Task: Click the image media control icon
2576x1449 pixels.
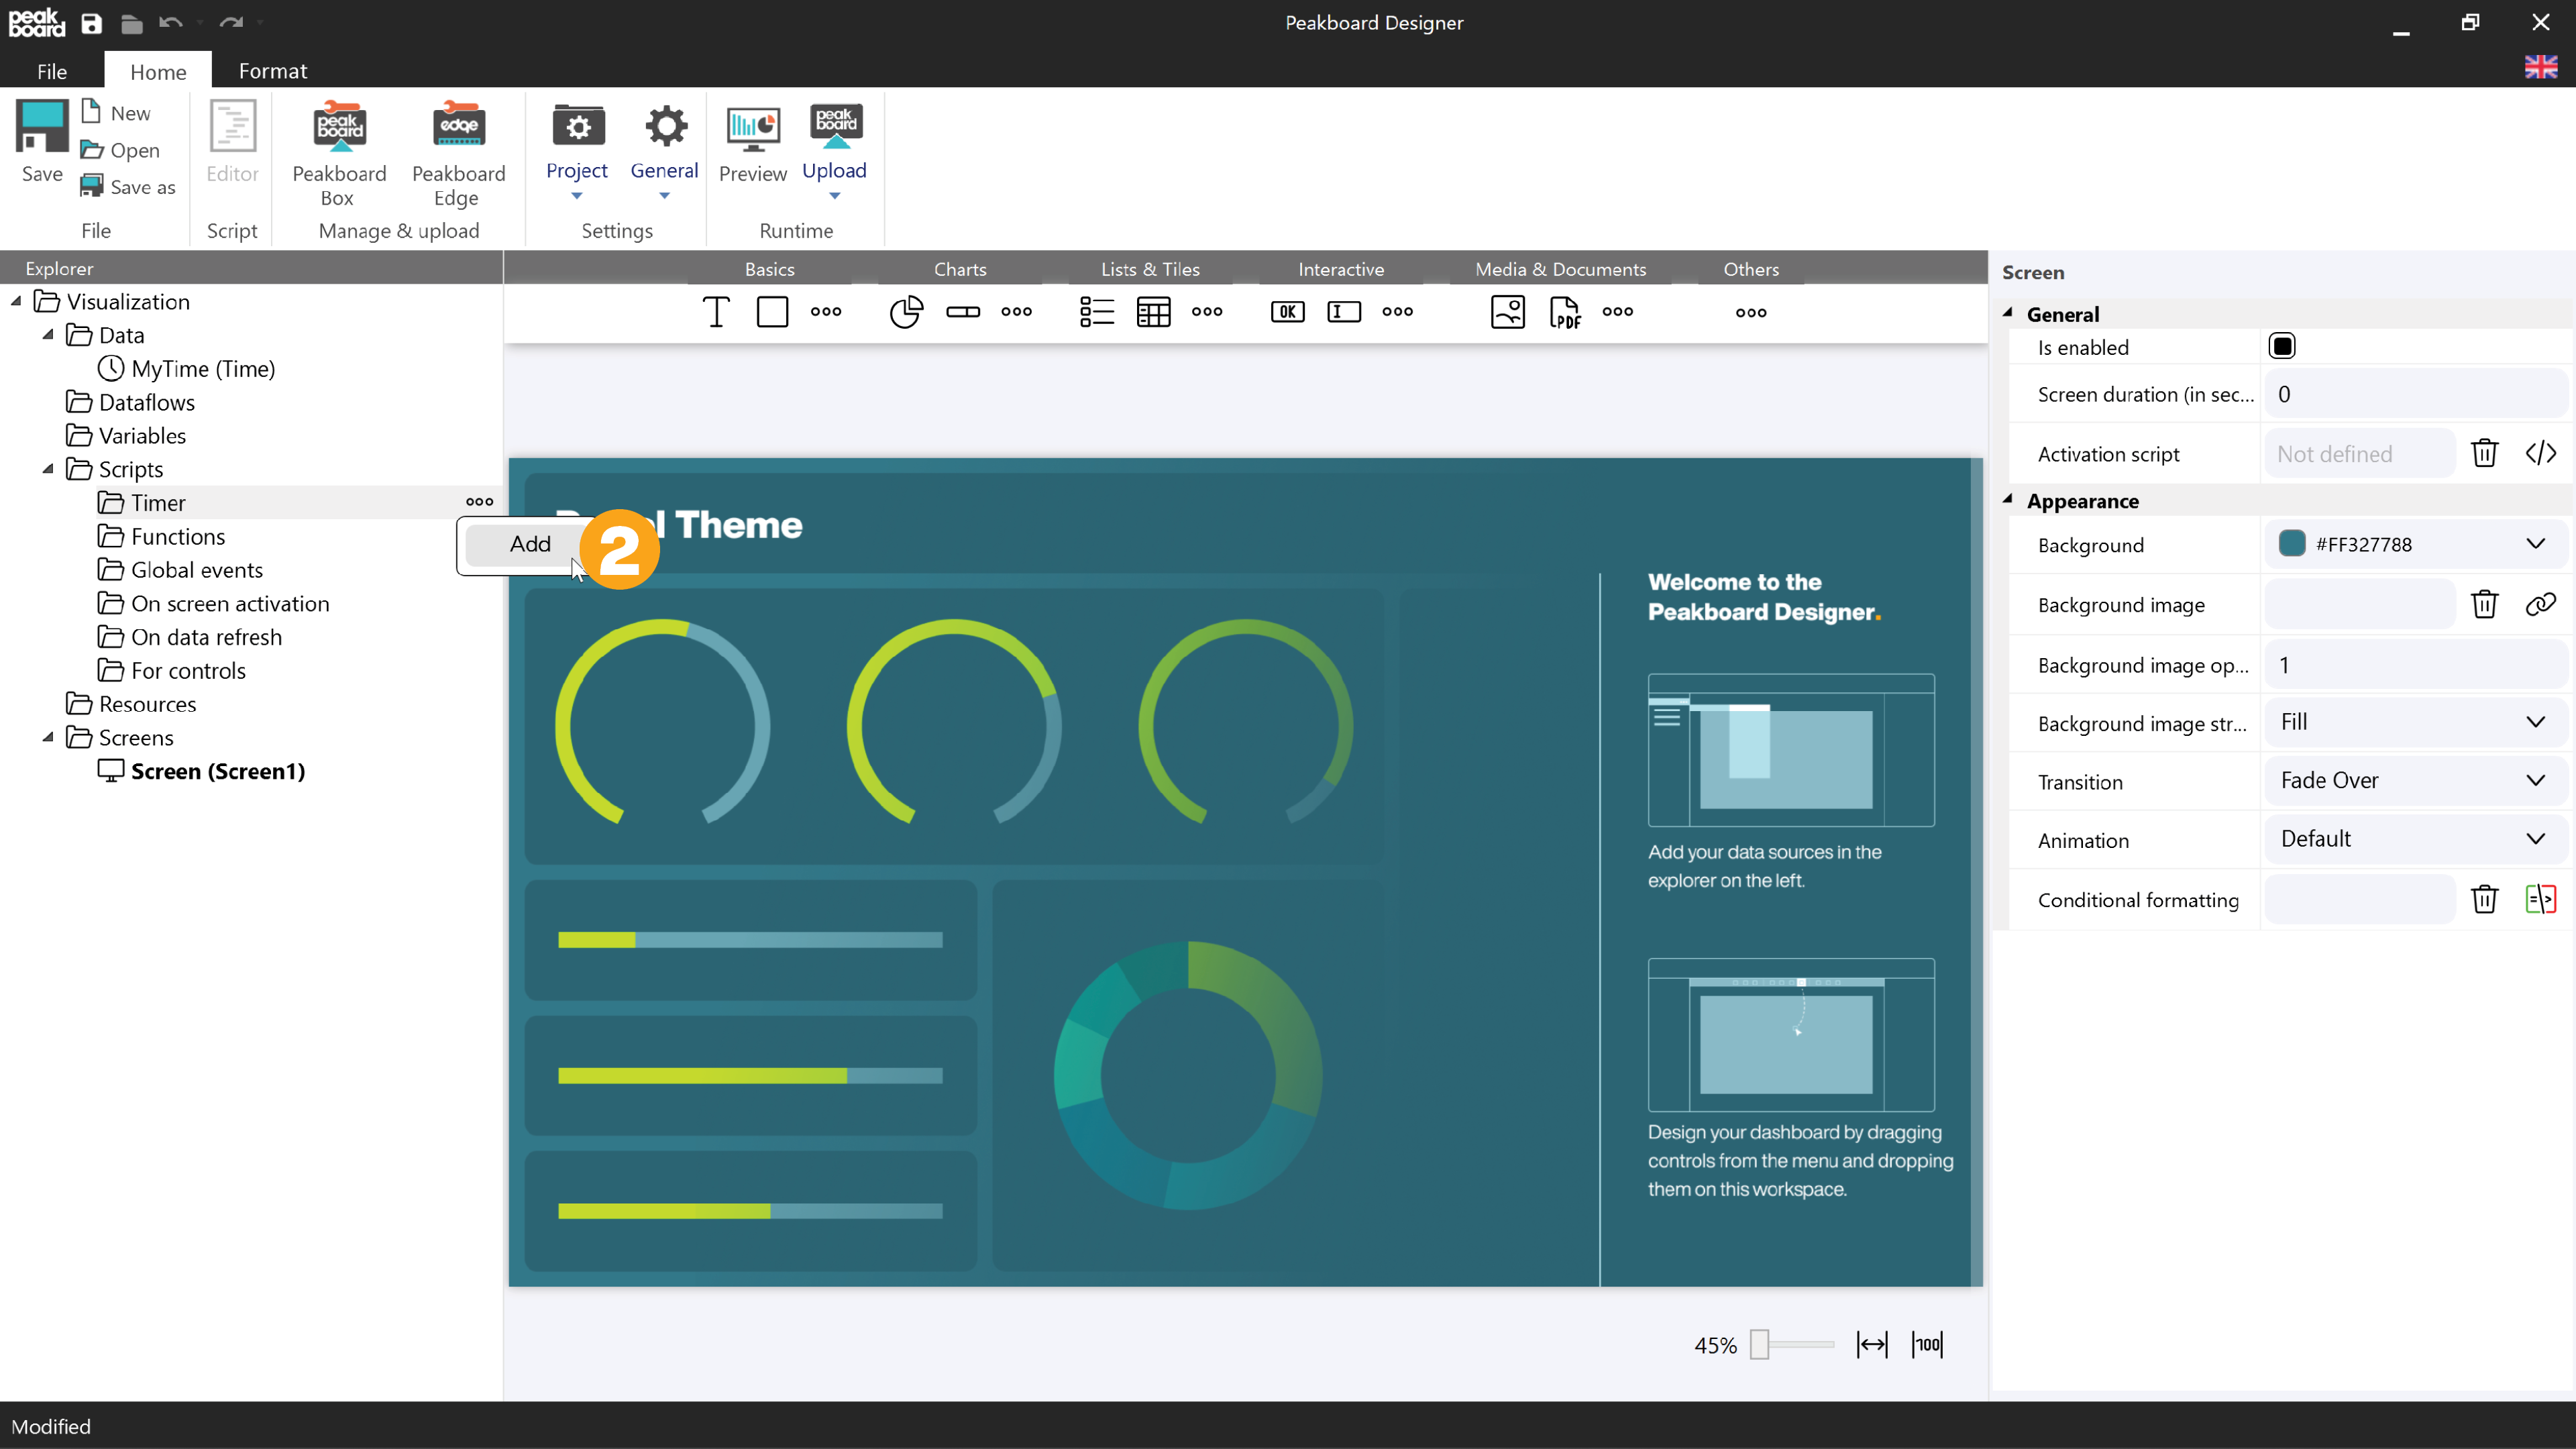Action: pyautogui.click(x=1507, y=311)
